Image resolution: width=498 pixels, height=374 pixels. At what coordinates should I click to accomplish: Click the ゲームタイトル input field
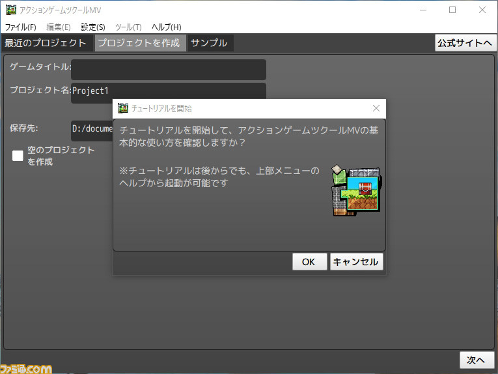(169, 70)
